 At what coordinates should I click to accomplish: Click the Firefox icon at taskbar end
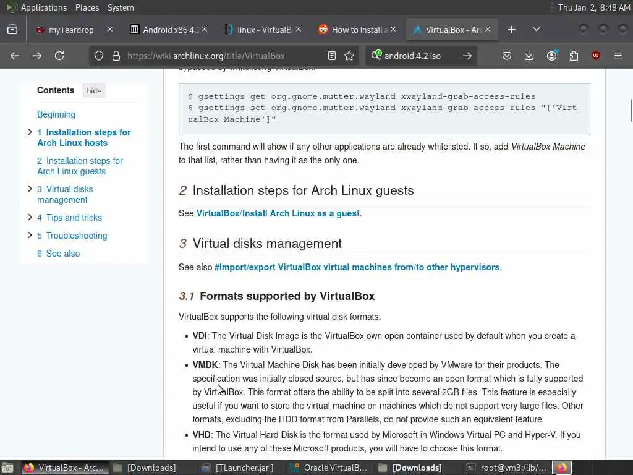click(562, 468)
